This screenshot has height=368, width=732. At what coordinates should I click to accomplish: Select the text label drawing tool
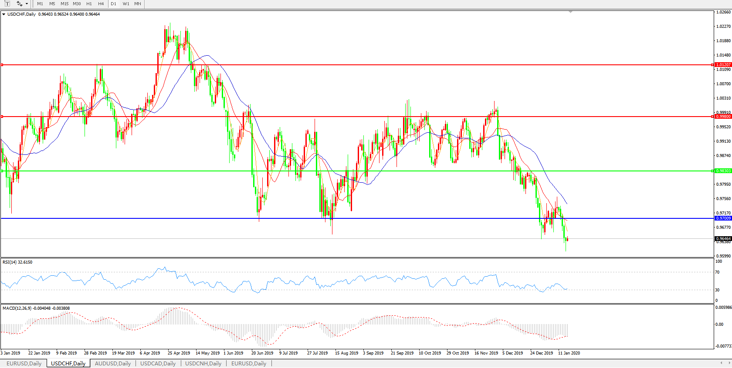7,3
